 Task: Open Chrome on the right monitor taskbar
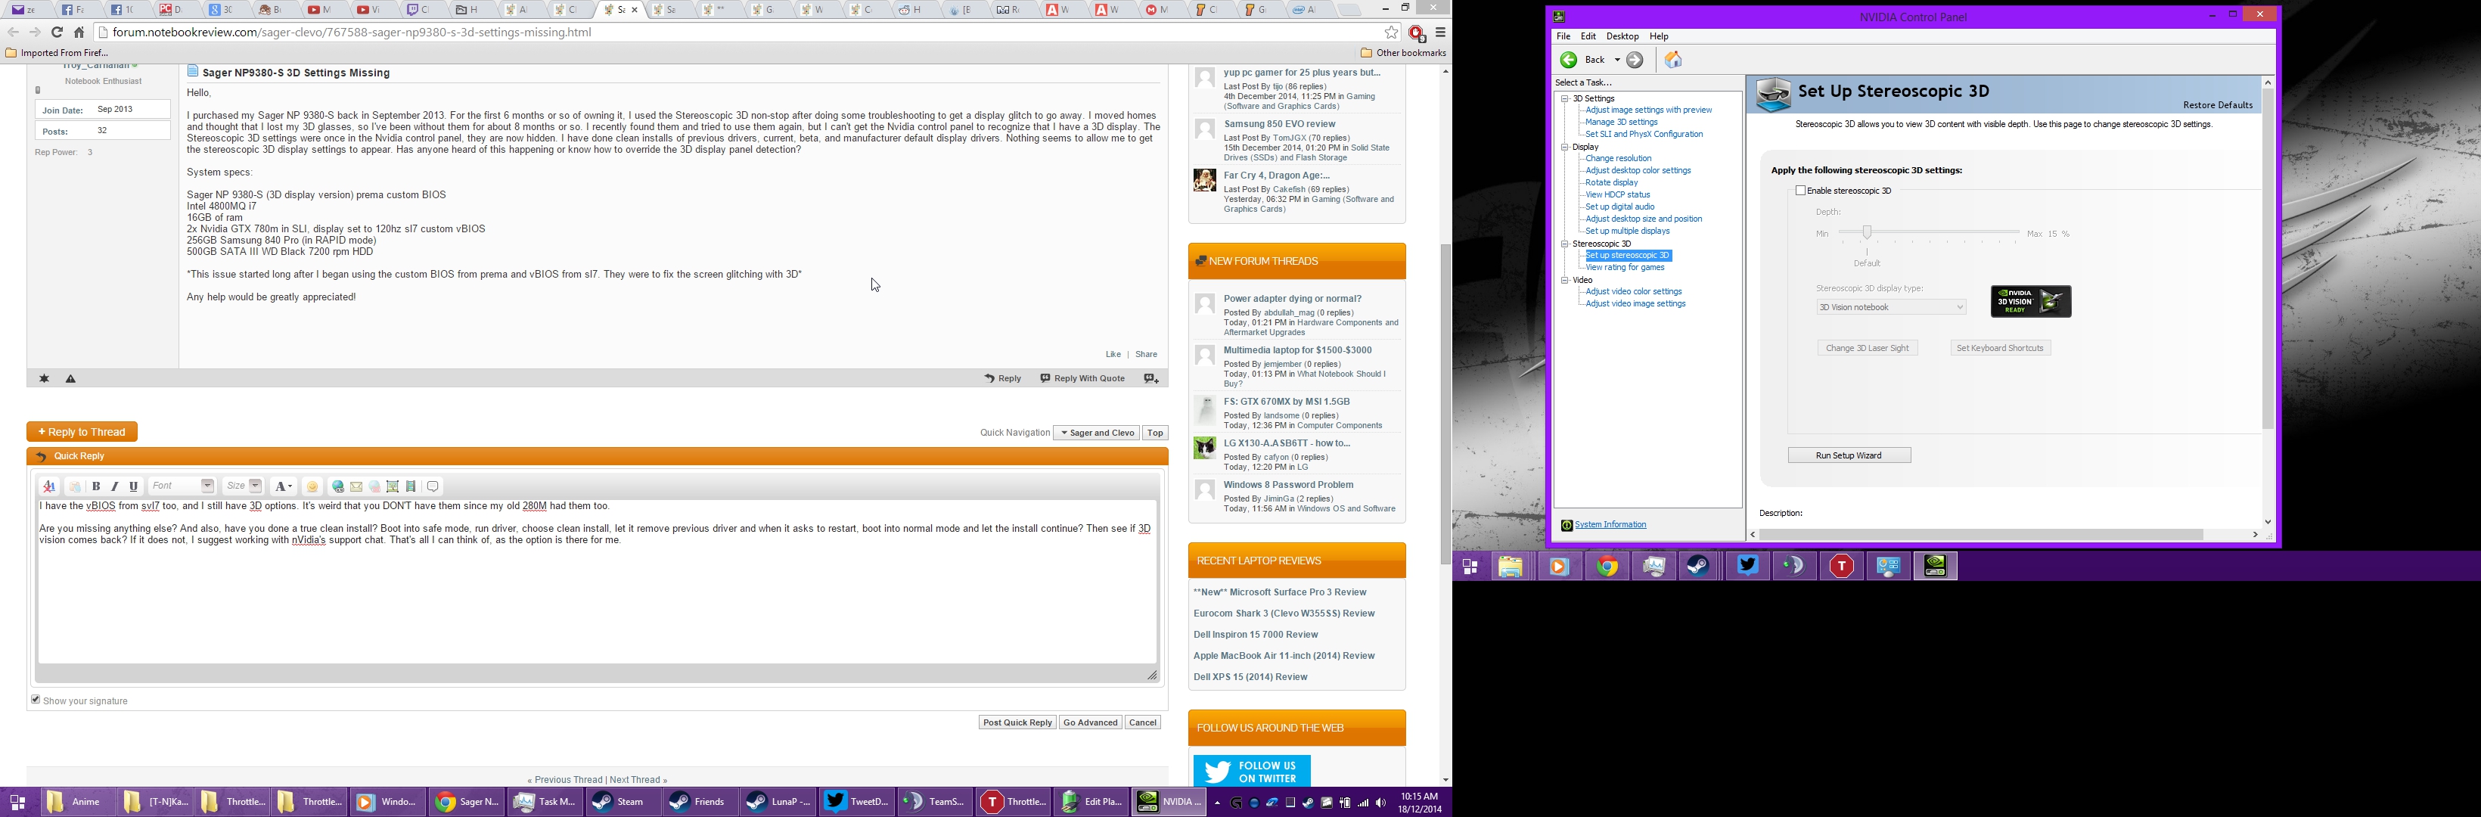1607,567
